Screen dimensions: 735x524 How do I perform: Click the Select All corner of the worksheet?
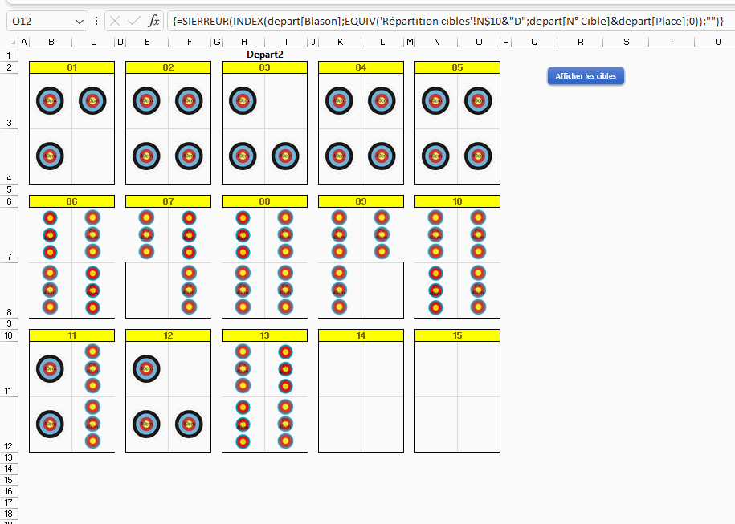[x=10, y=42]
